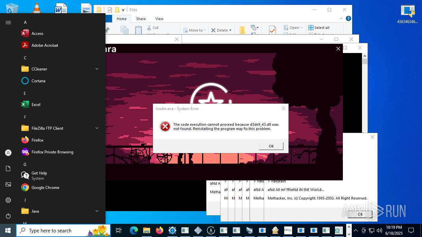
Task: Click Cut in the Files window ribbon
Action: (x=153, y=28)
